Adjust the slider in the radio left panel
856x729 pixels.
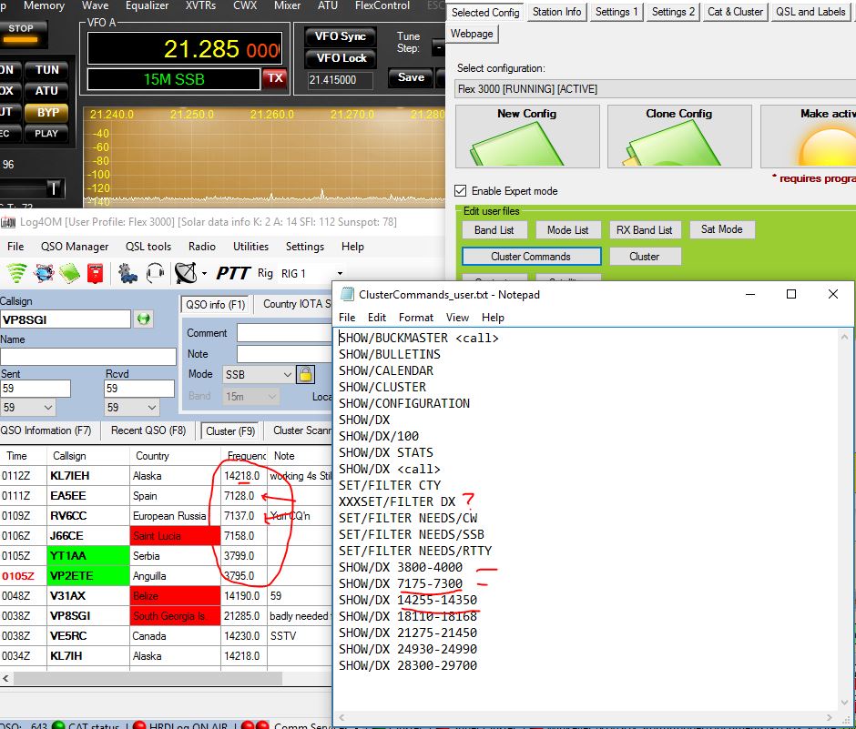(53, 188)
